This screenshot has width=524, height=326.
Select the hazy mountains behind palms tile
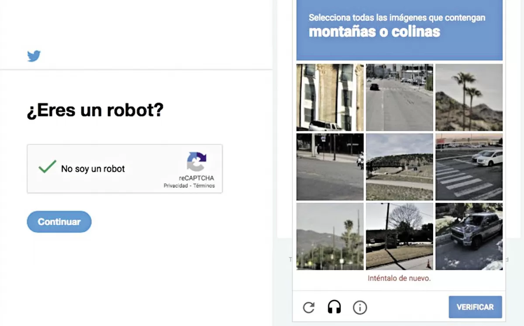[330, 237]
